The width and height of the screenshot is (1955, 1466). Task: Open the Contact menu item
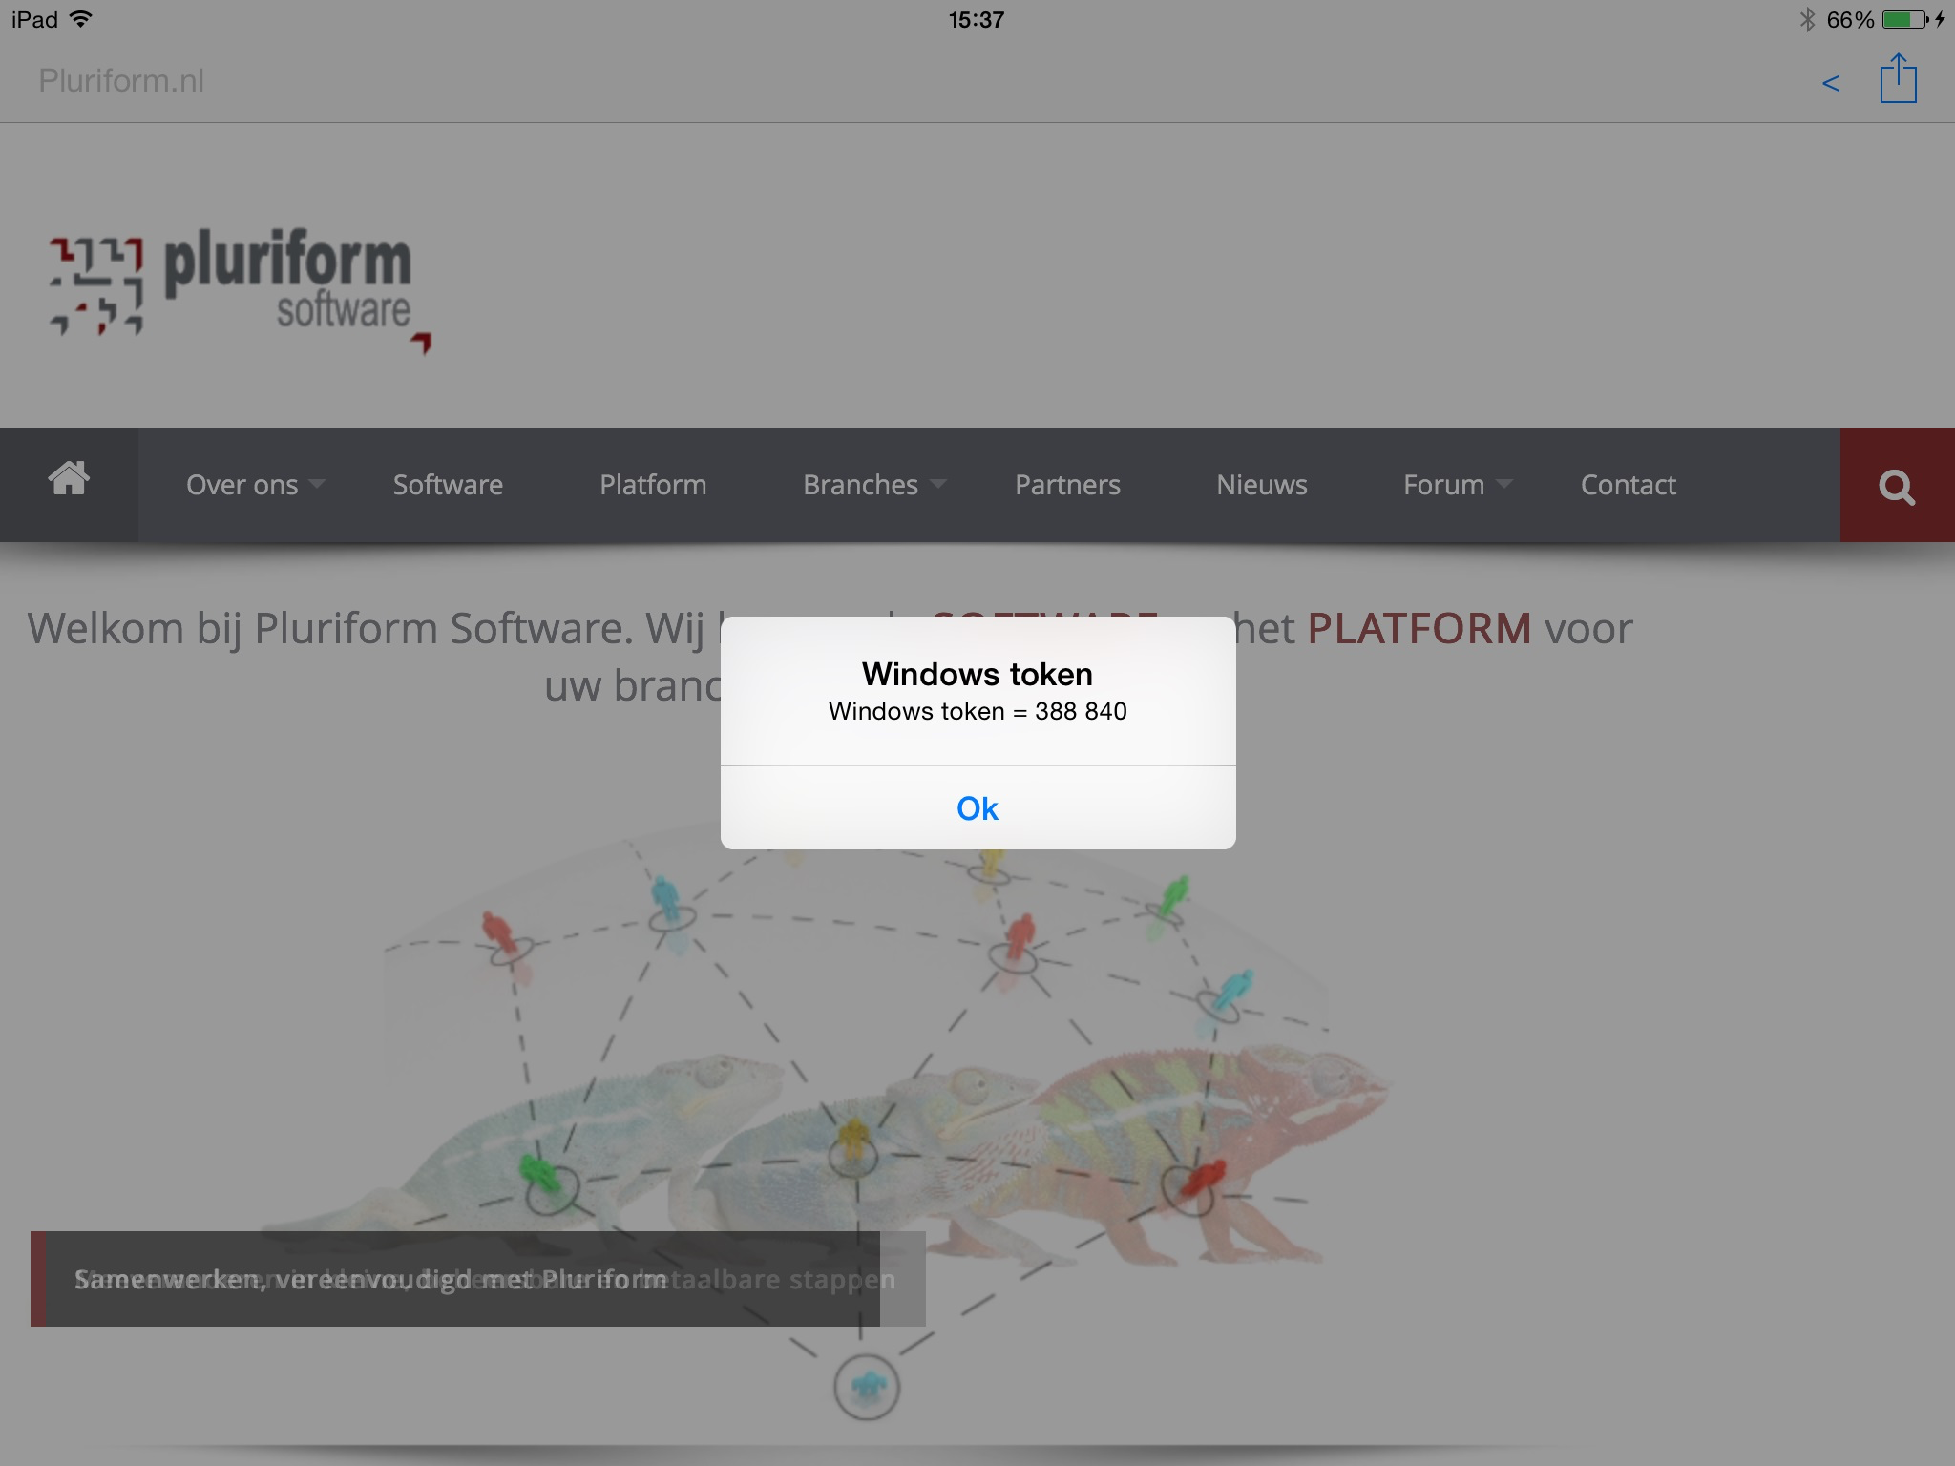pos(1628,485)
